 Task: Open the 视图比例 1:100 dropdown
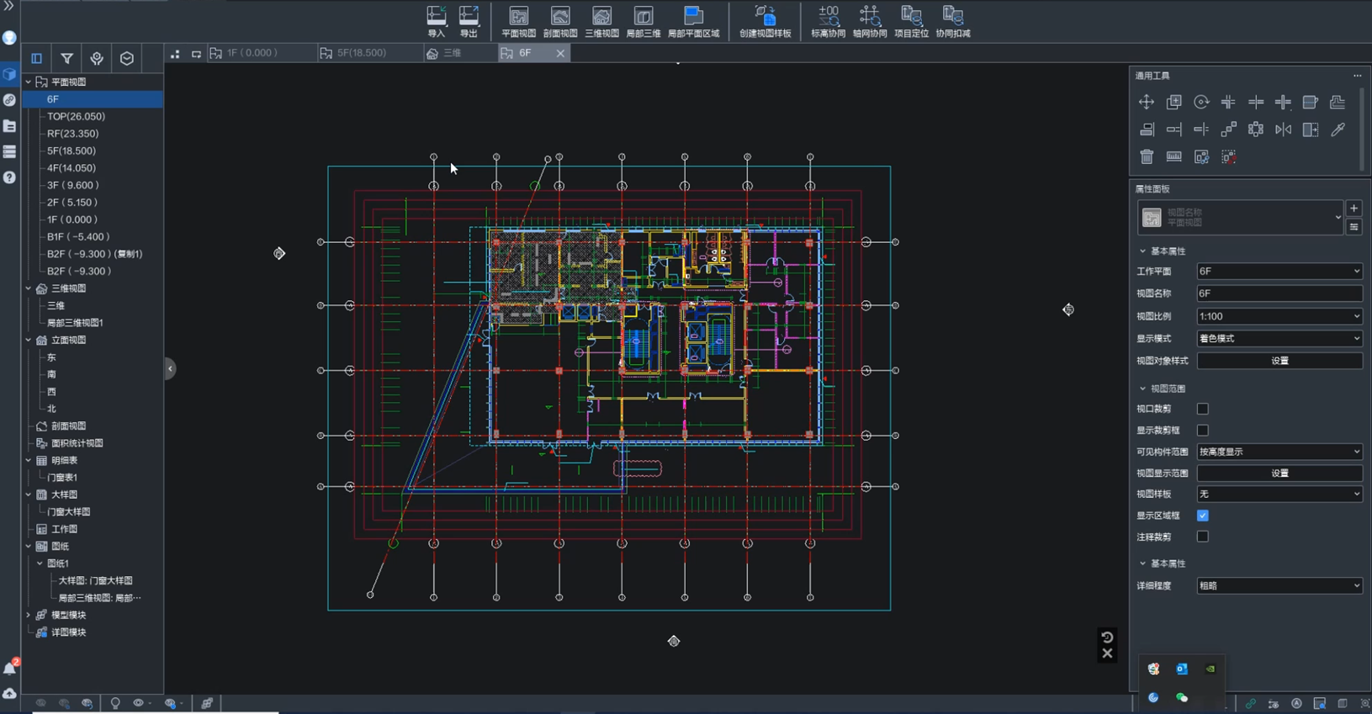[1279, 316]
